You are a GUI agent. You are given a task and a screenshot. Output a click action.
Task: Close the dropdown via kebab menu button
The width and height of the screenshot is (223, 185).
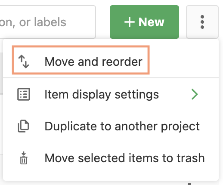202,22
